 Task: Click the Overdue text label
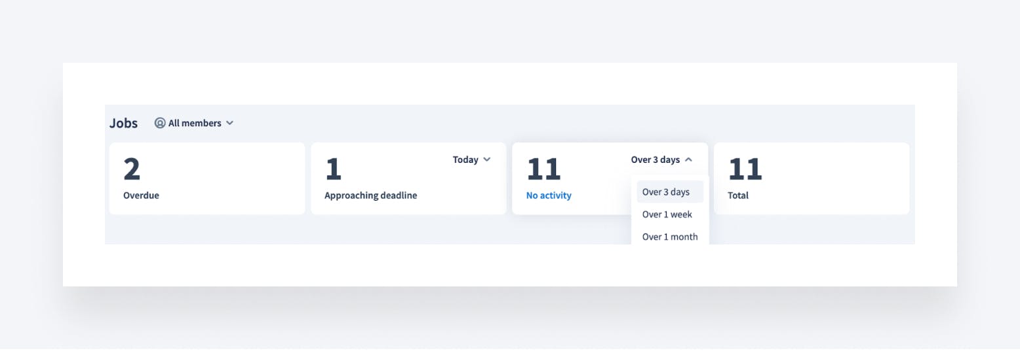pyautogui.click(x=141, y=195)
